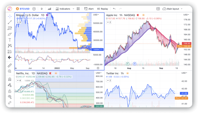Image resolution: width=199 pixels, height=114 pixels.
Task: Click the Netflix, Inc. chart title
Action: [x=23, y=73]
